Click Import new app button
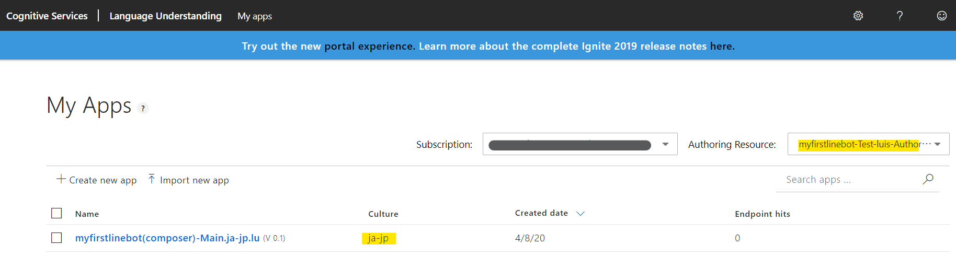 (x=189, y=180)
